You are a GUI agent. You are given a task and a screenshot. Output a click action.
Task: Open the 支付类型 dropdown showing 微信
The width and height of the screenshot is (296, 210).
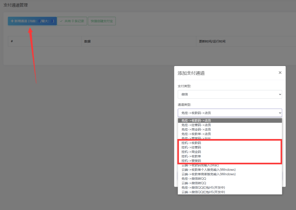pos(230,94)
